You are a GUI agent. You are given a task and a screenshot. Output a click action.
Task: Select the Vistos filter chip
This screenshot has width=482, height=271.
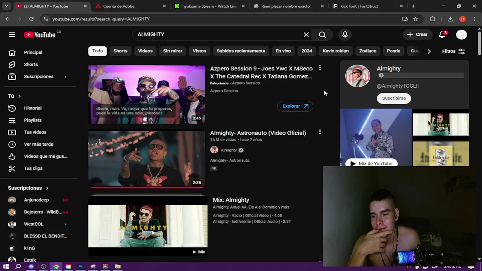(x=200, y=51)
